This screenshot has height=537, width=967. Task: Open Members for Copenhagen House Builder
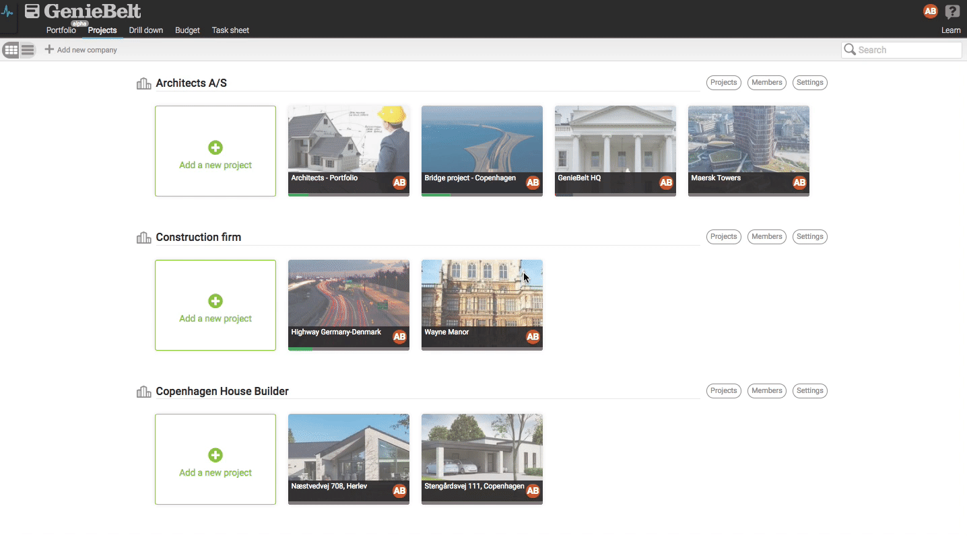(767, 391)
